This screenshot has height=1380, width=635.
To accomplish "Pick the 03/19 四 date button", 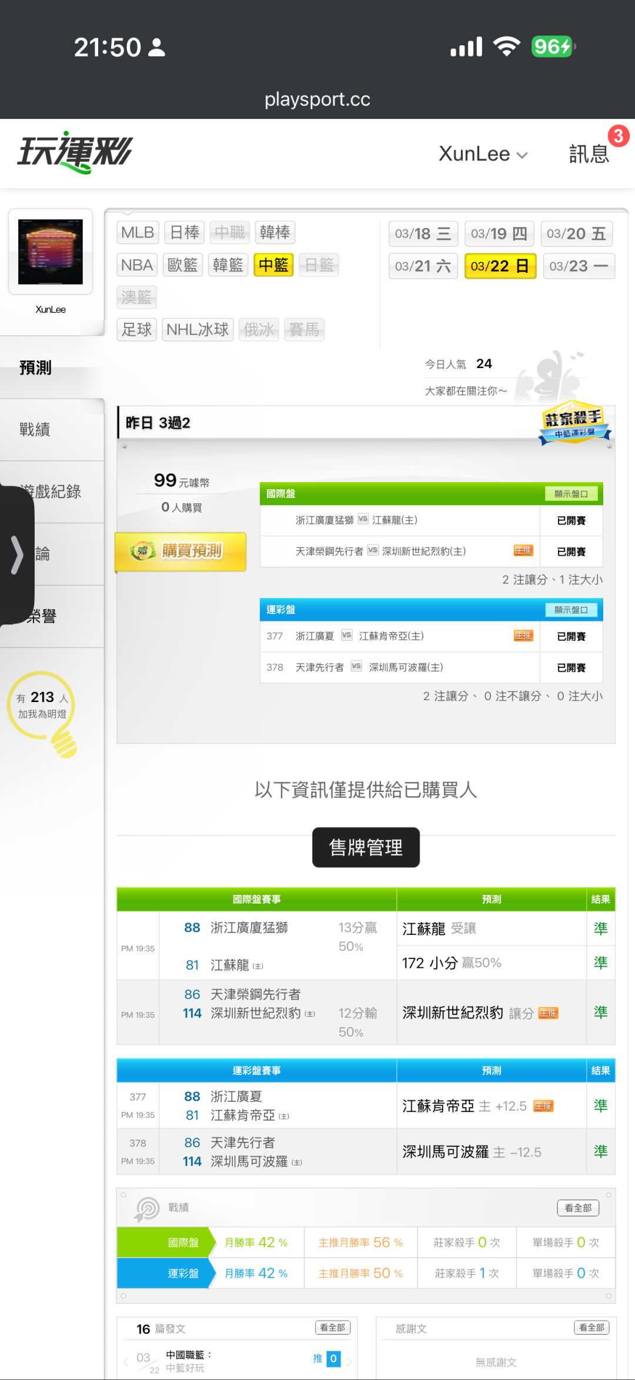I will [x=499, y=234].
